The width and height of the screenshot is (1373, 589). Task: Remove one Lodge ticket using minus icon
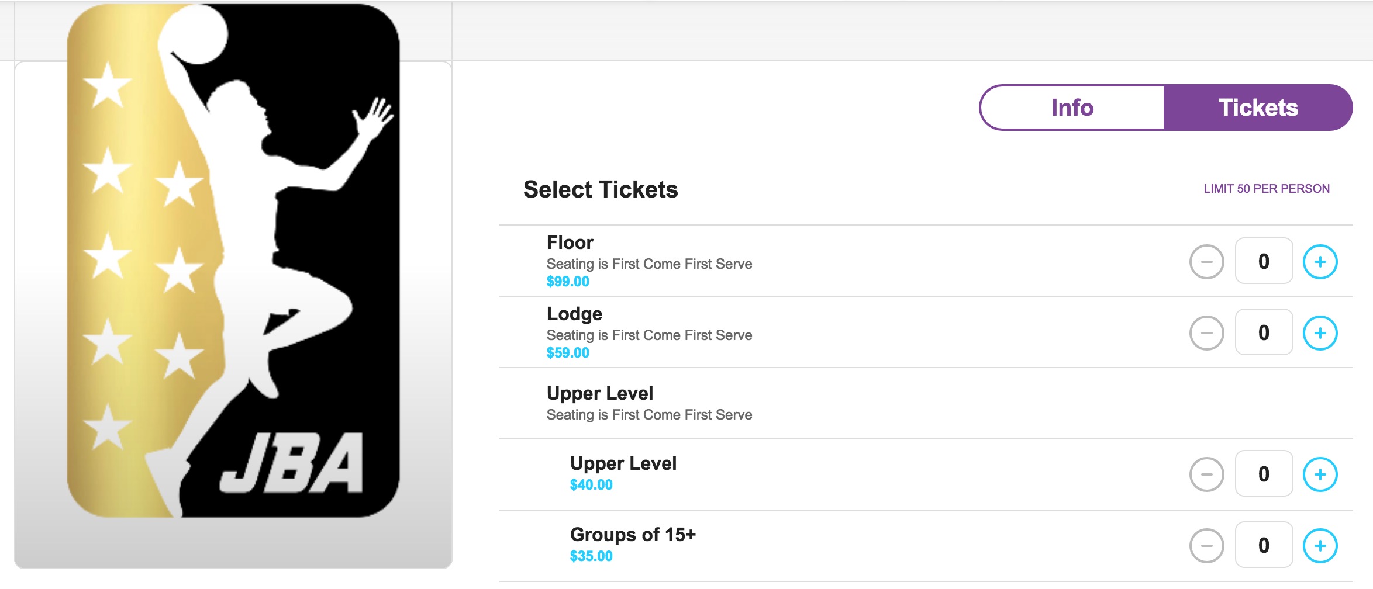pos(1206,333)
